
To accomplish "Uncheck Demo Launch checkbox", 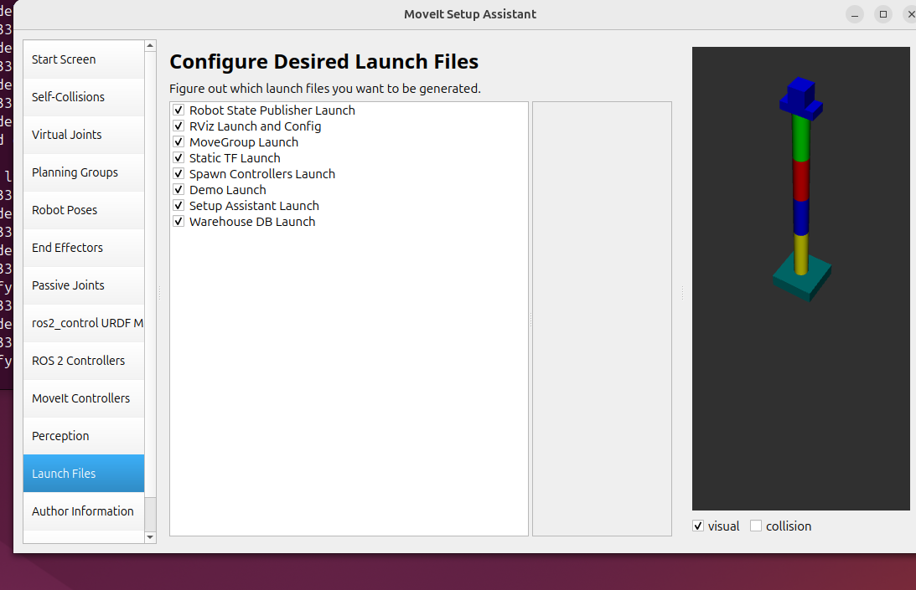I will (179, 190).
